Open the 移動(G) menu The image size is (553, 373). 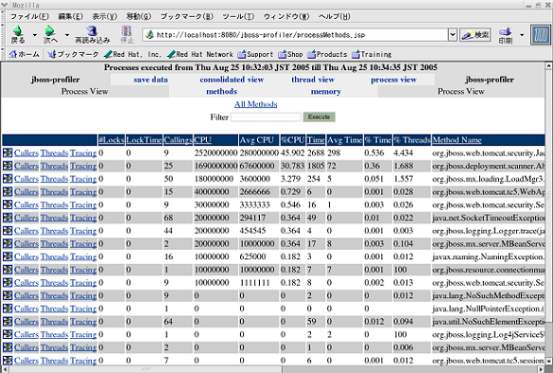click(139, 16)
